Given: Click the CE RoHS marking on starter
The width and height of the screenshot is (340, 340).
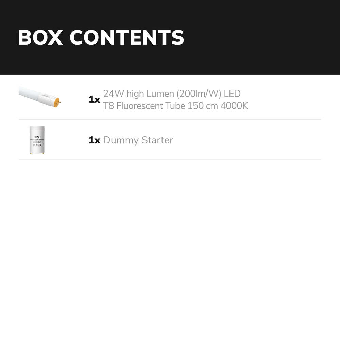Looking at the screenshot, I should 37,144.
